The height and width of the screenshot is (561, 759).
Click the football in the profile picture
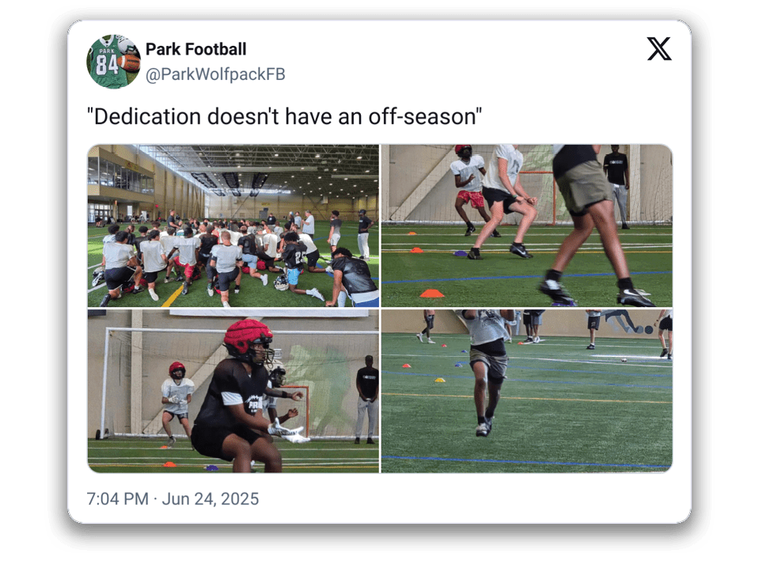[128, 63]
